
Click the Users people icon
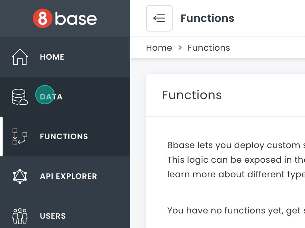[20, 216]
